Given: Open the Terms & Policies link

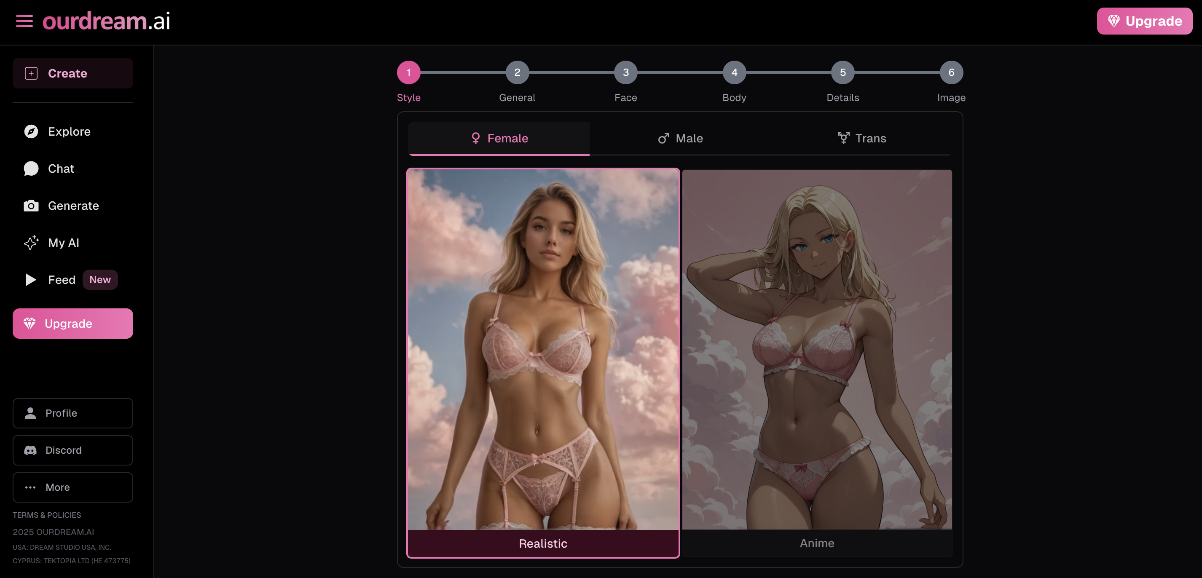Looking at the screenshot, I should click(x=47, y=515).
